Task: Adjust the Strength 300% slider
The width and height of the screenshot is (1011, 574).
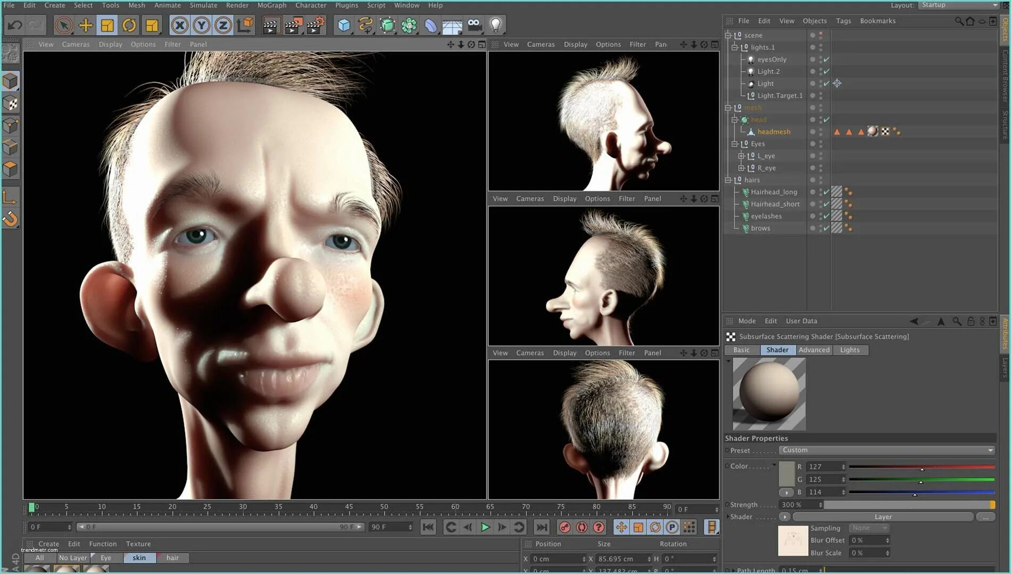Action: (909, 505)
